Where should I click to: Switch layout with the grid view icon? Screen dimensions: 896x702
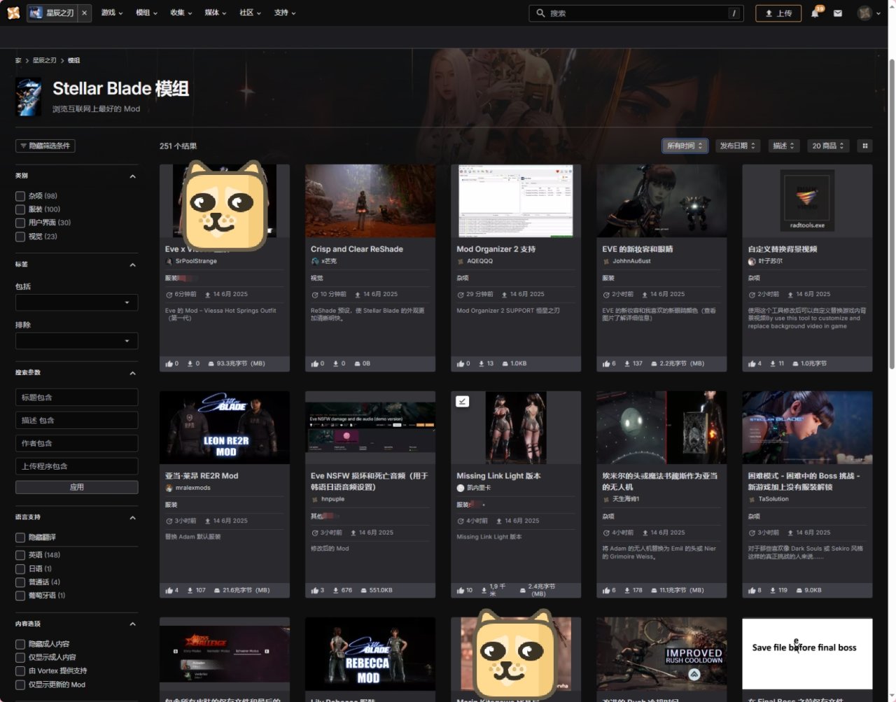865,146
